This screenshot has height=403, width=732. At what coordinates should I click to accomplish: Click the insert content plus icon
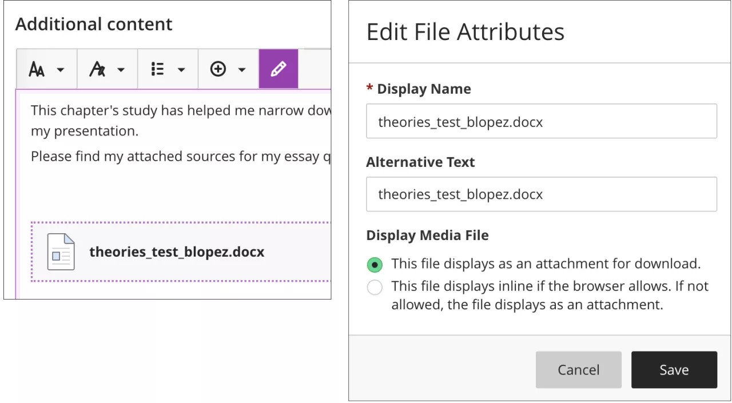[218, 70]
